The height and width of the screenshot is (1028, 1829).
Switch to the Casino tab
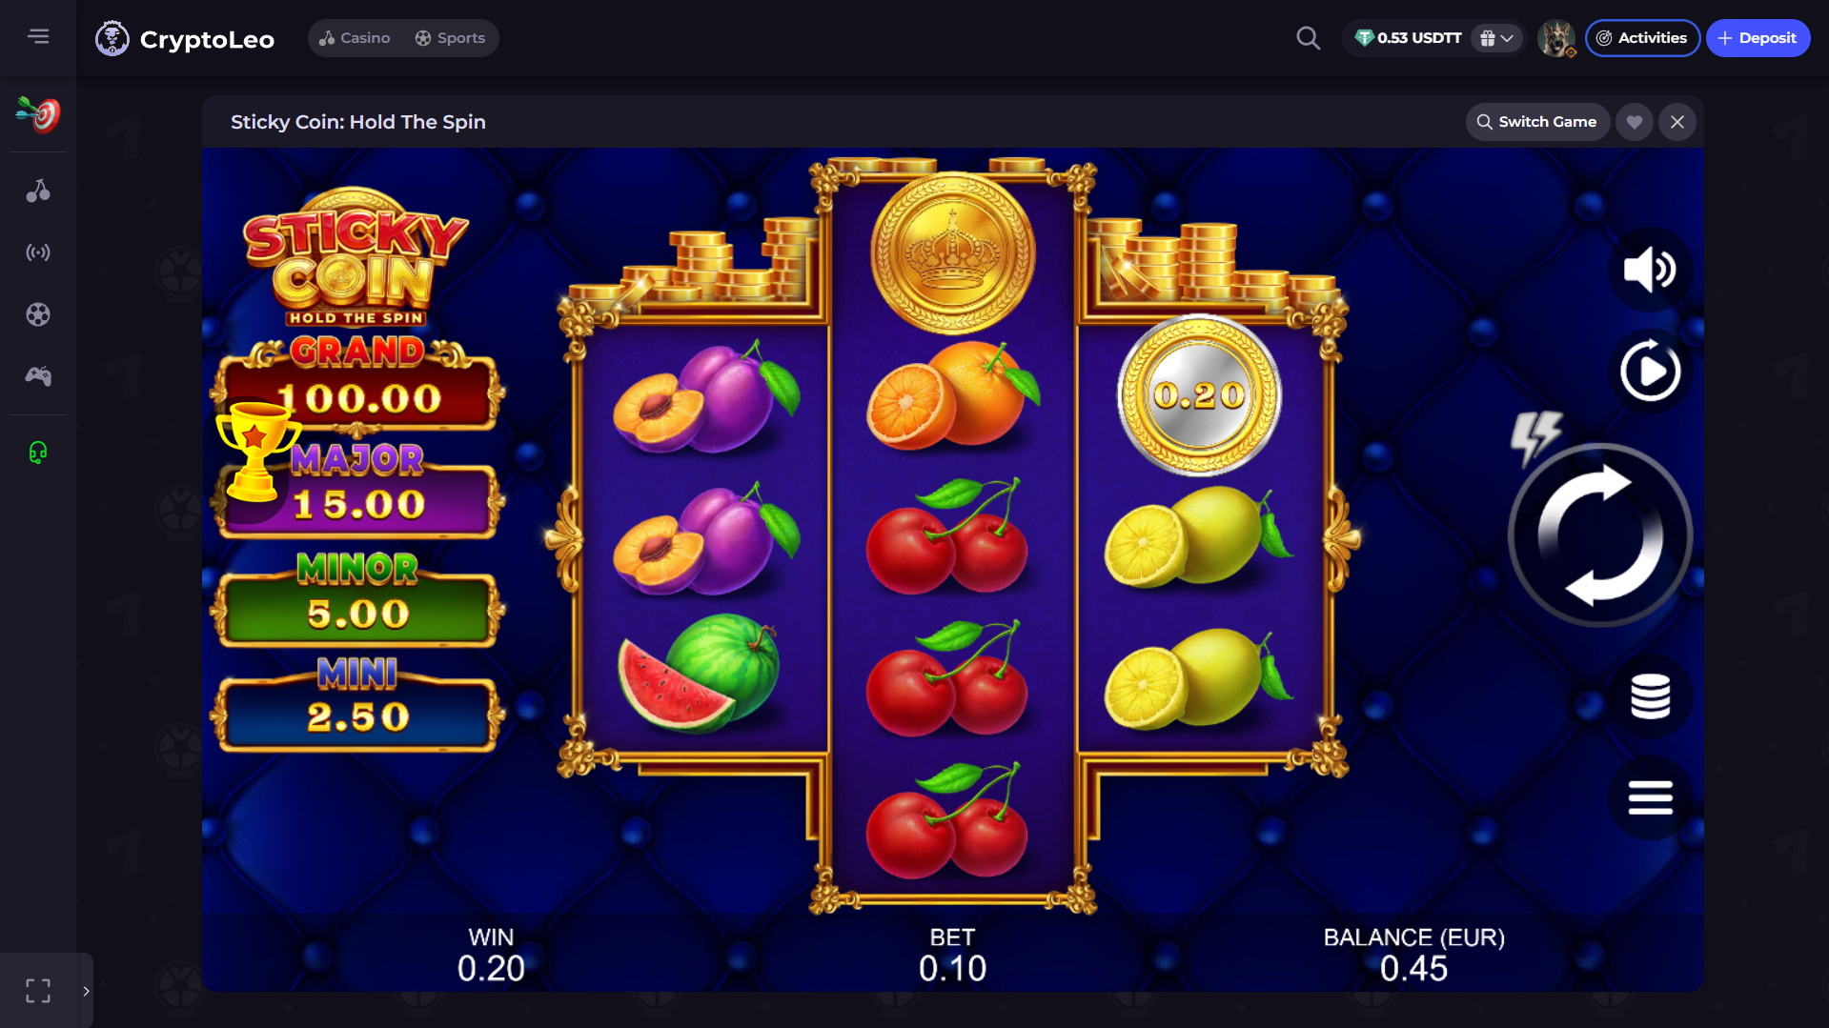(355, 38)
